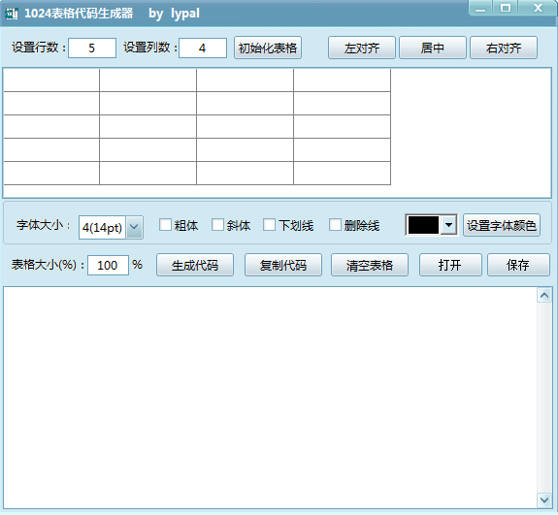Click the 清空表格 button
This screenshot has height=515, width=558.
[x=370, y=265]
